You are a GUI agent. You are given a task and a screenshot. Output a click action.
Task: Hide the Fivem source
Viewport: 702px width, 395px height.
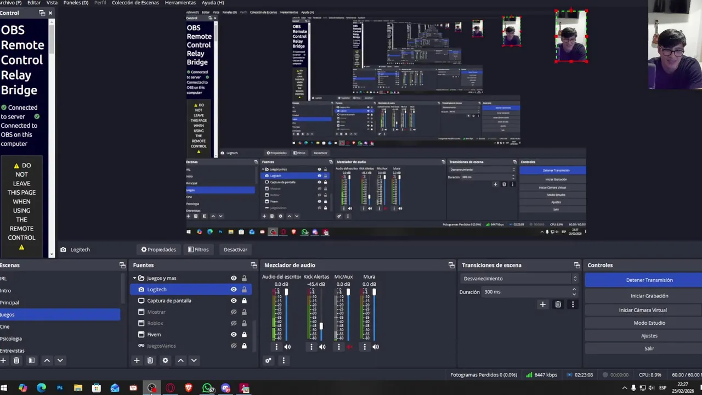pos(234,335)
